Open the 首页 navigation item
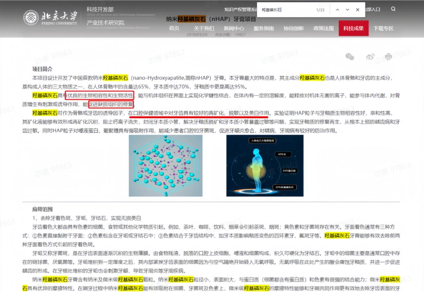Image resolution: width=424 pixels, height=292 pixels. (x=174, y=28)
